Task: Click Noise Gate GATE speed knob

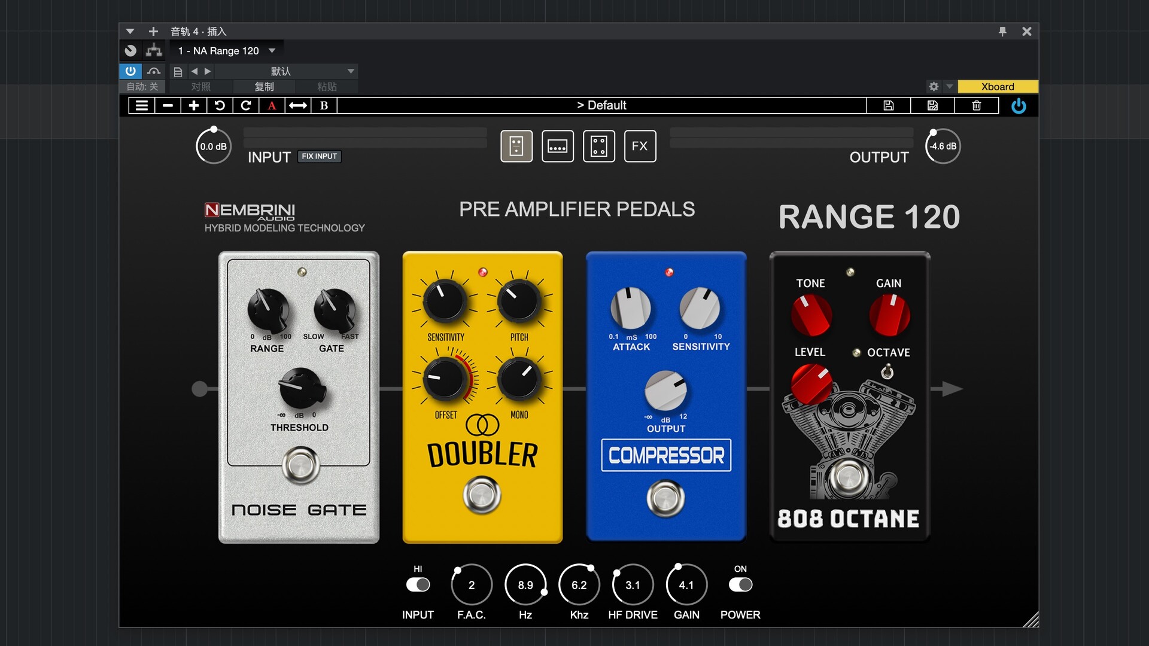Action: pos(335,310)
